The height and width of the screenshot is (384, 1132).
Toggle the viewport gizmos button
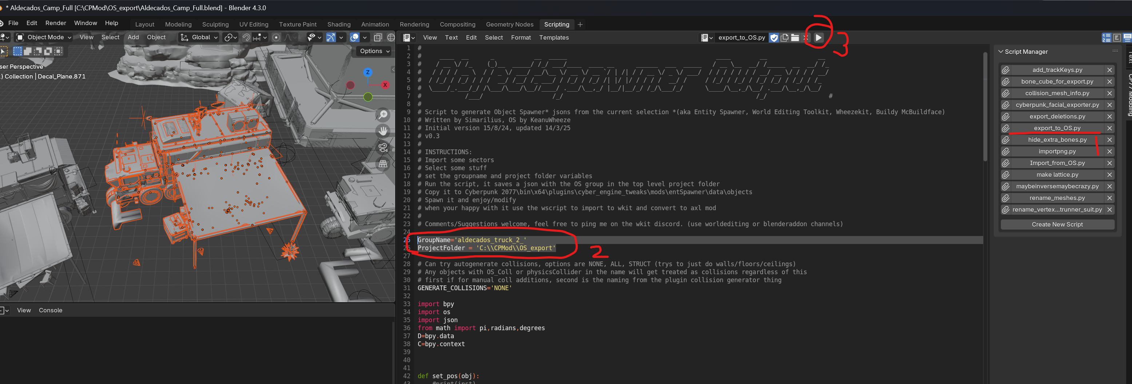331,38
